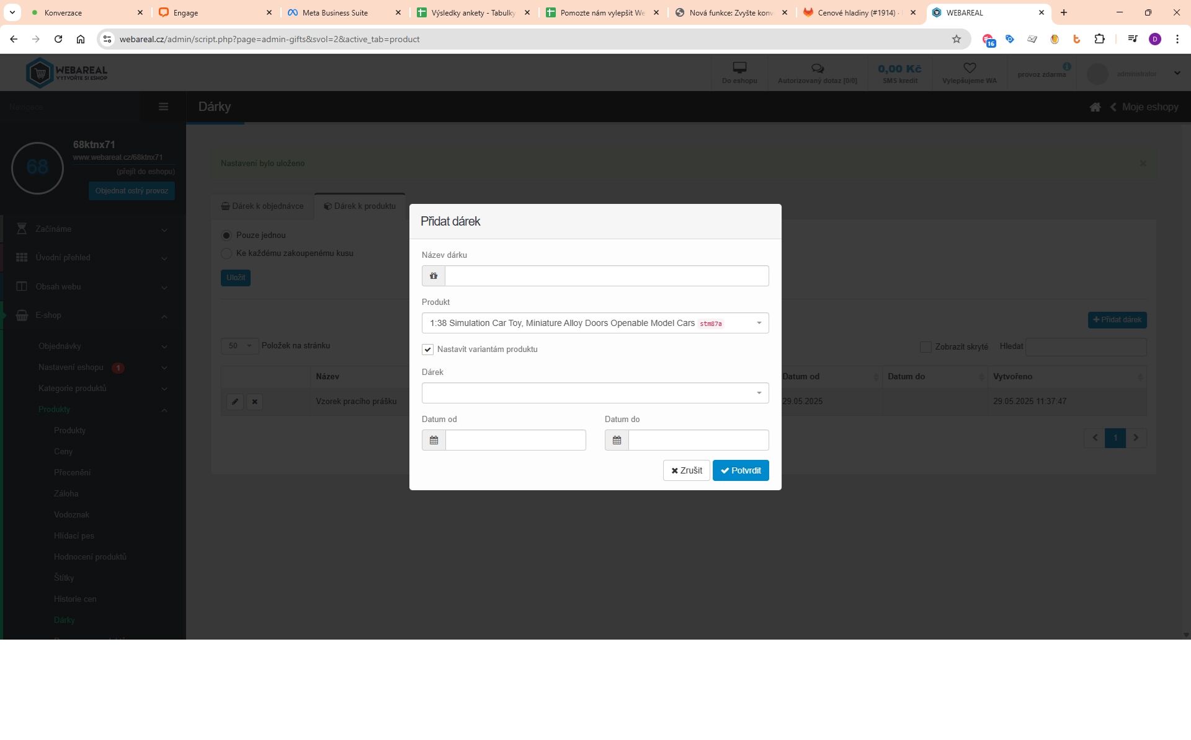Switch to Dárek k objednávce tab
This screenshot has width=1191, height=740.
(x=262, y=206)
